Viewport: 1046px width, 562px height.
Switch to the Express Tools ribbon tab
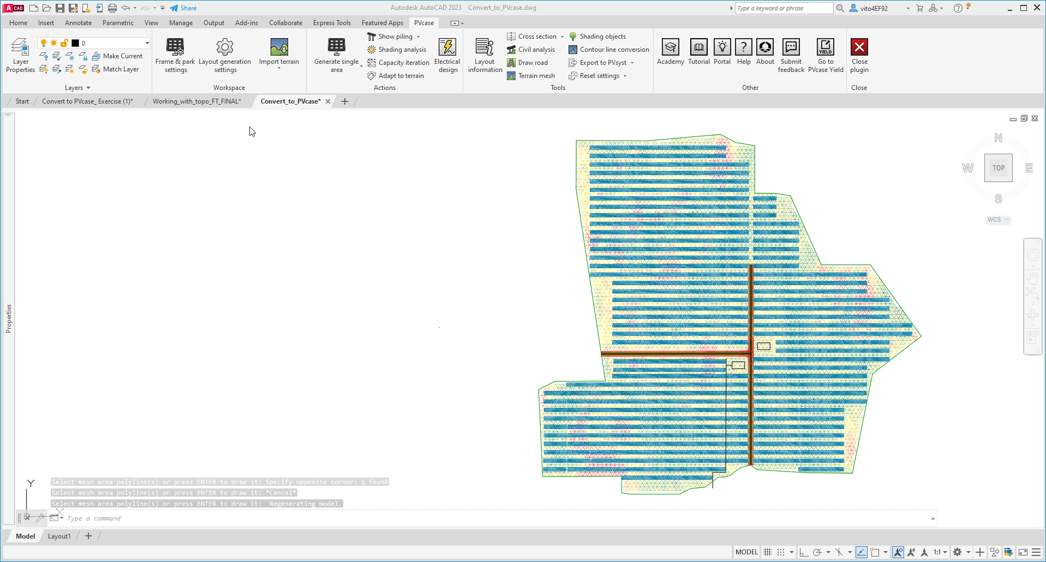[x=331, y=23]
